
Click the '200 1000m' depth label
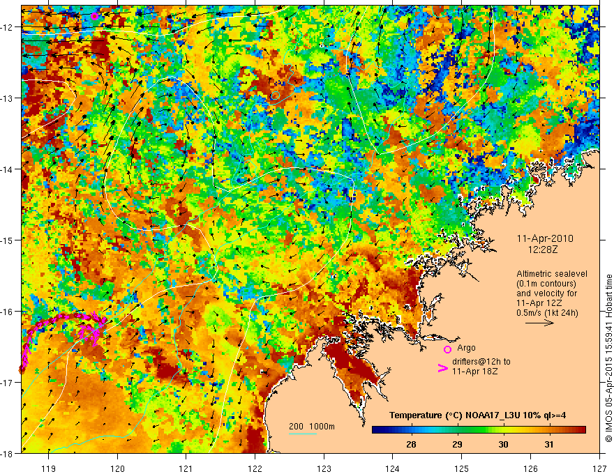click(312, 427)
